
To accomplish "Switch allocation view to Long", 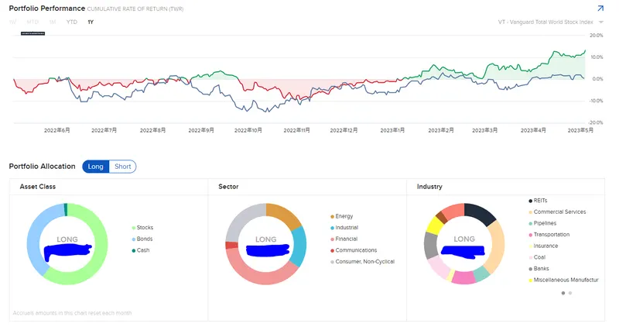I will [96, 167].
